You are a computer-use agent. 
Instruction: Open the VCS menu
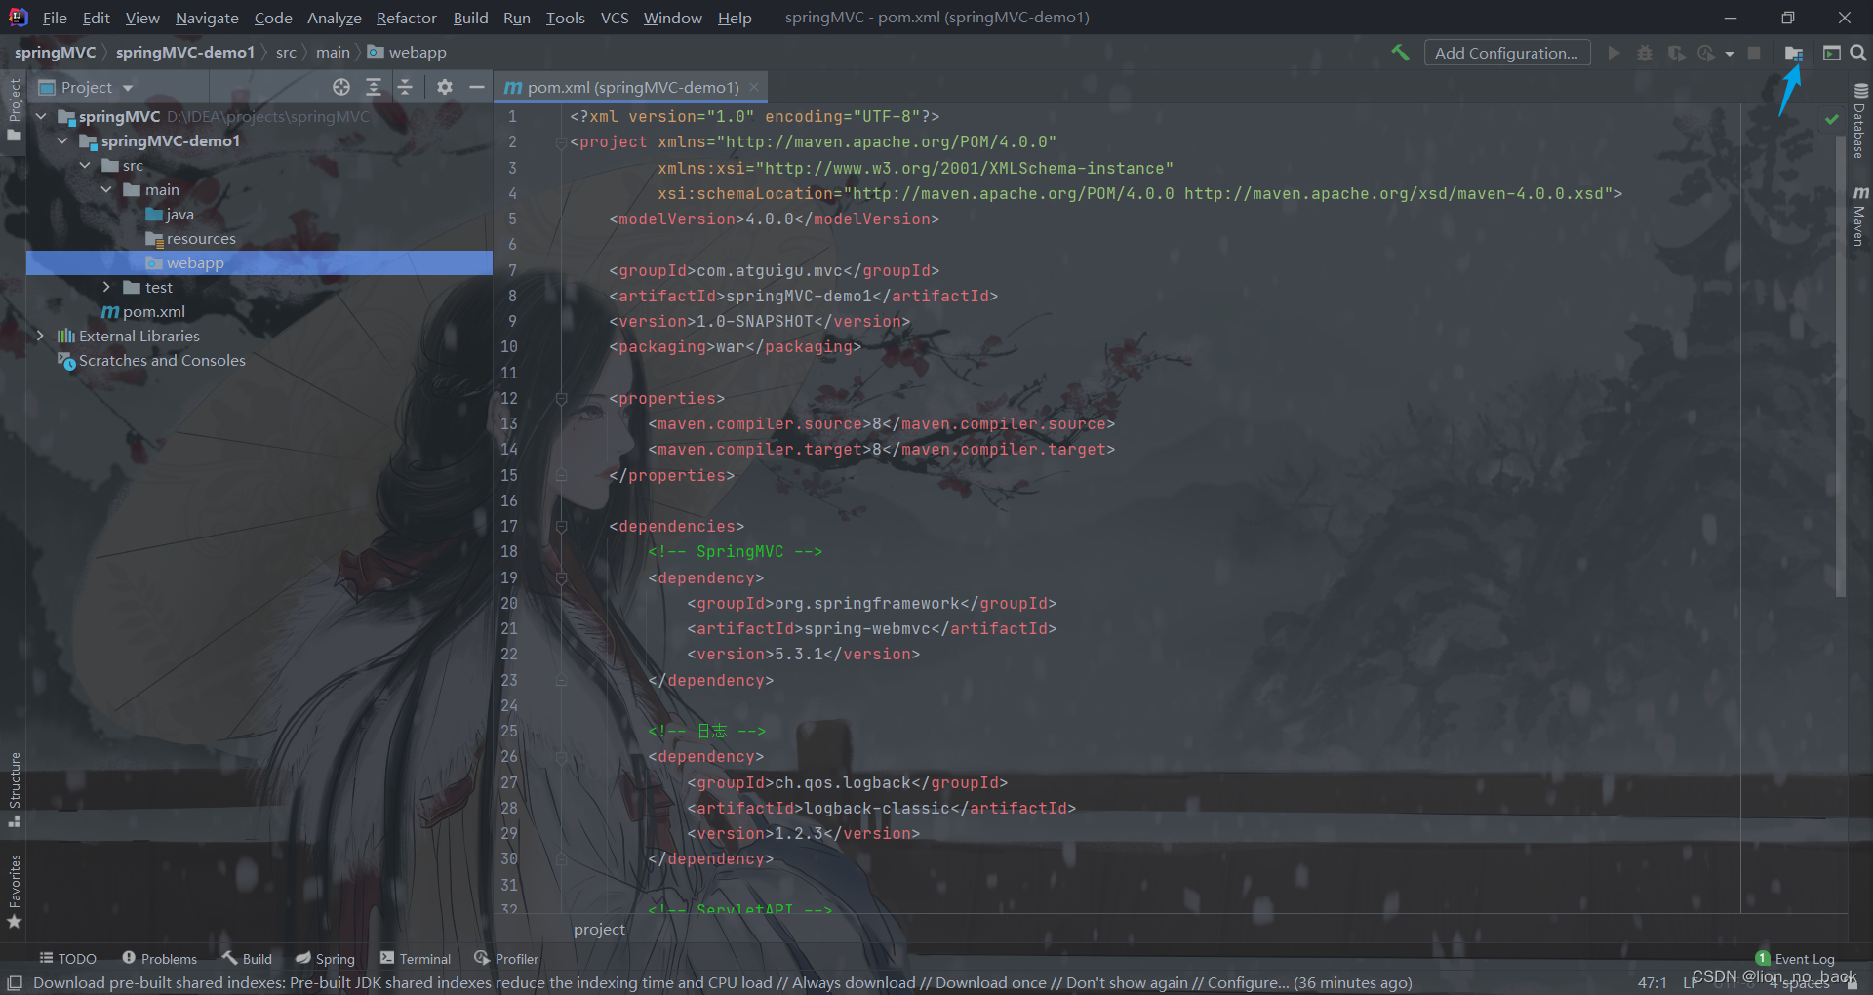coord(615,18)
